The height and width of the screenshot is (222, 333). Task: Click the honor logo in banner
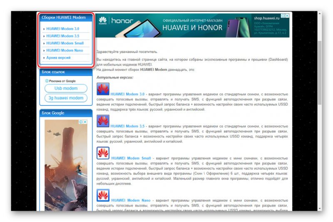(122, 21)
